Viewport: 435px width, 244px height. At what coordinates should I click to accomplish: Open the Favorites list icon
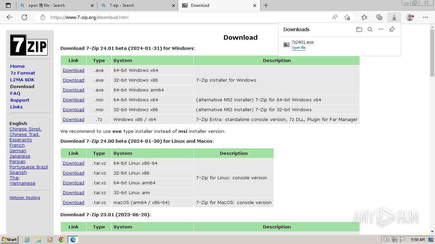pos(364,17)
